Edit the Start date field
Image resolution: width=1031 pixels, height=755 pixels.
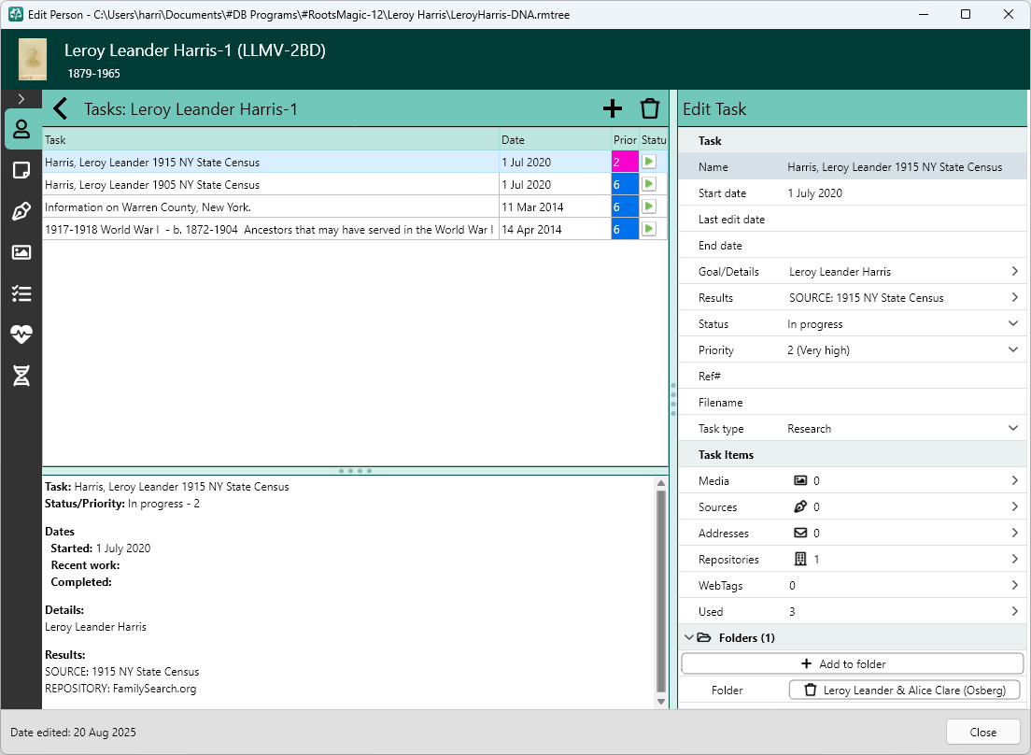852,192
